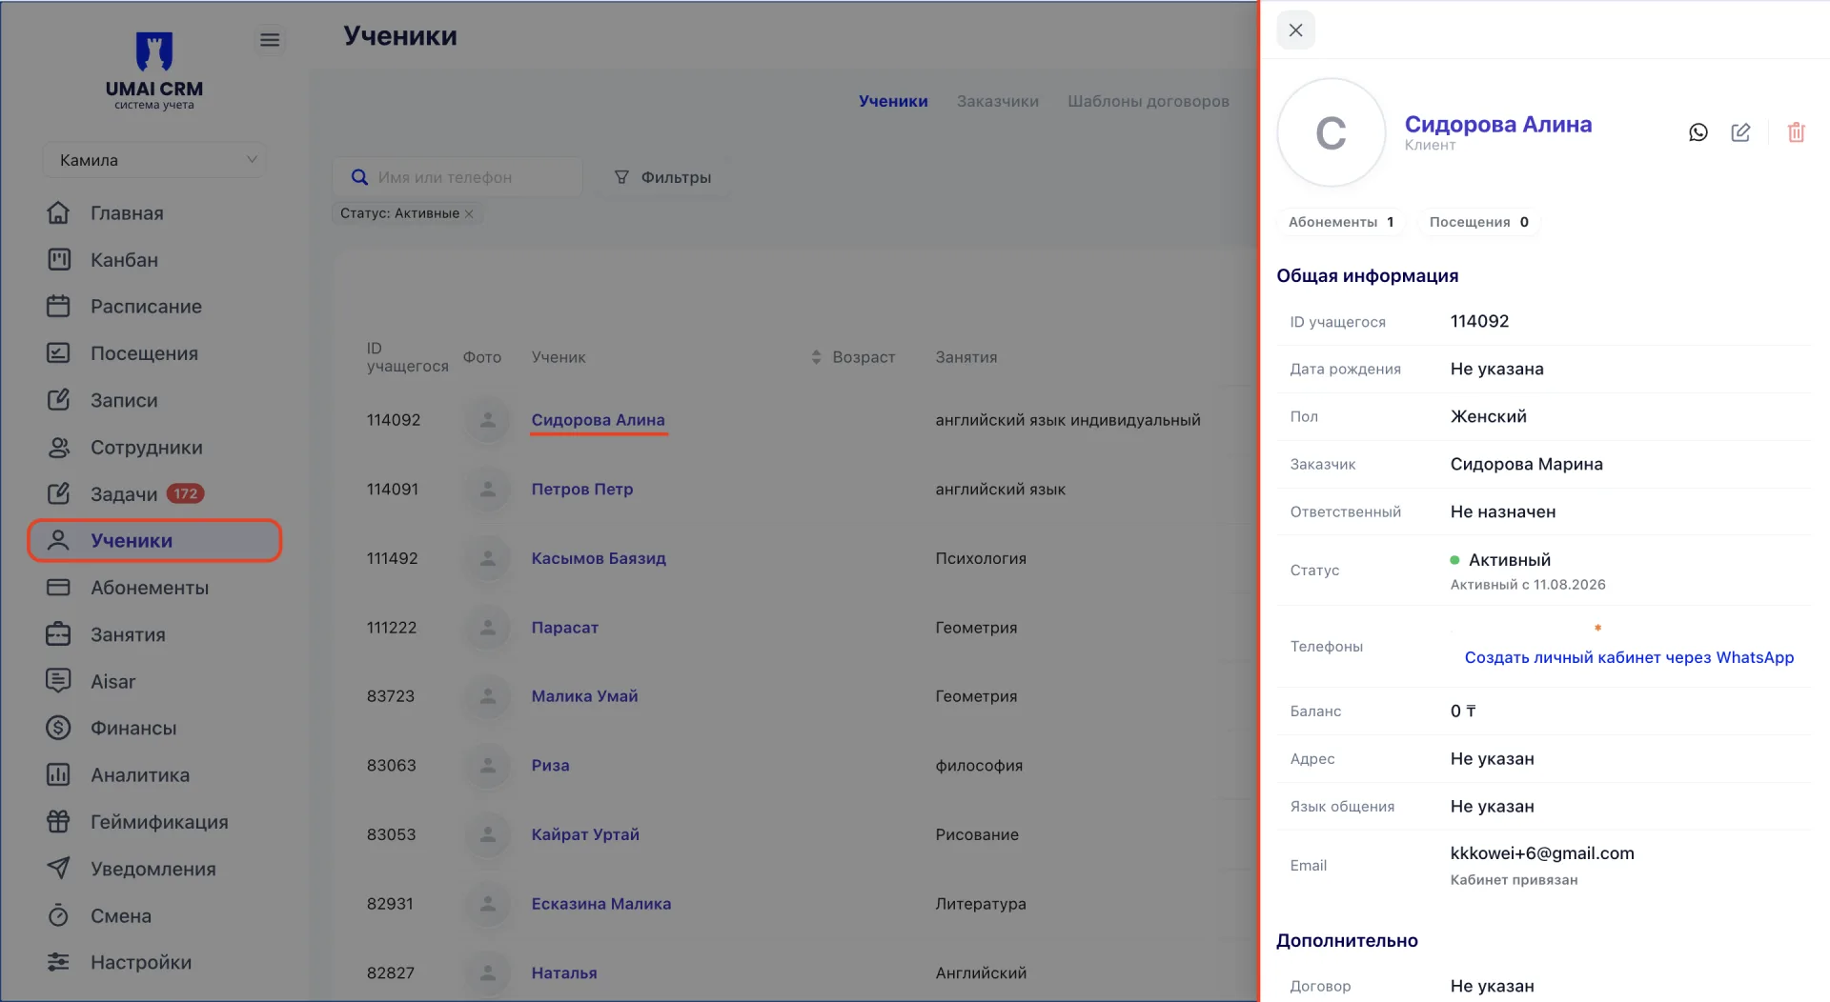Switch to the Заказчики tab
Screen dimensions: 1830x1002
[998, 101]
